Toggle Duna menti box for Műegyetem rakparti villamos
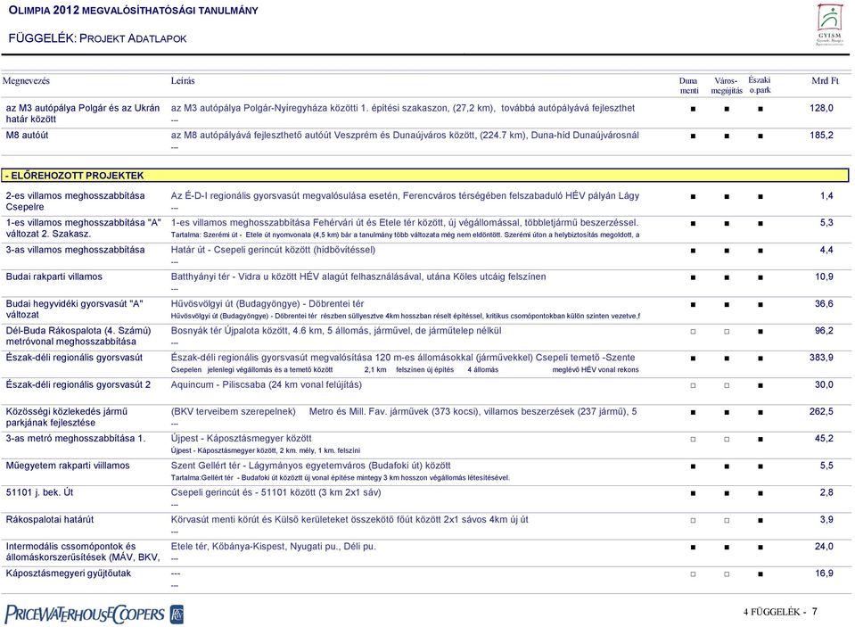This screenshot has height=627, width=855. point(693,466)
